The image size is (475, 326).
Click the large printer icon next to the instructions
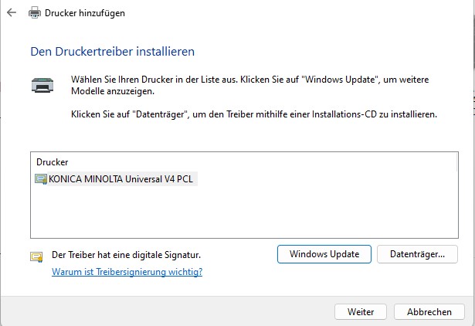click(x=42, y=85)
